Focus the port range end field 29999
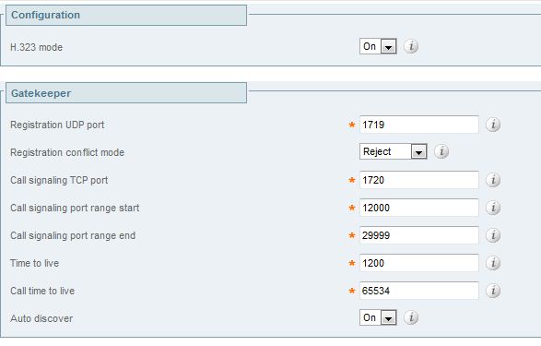 pos(418,235)
